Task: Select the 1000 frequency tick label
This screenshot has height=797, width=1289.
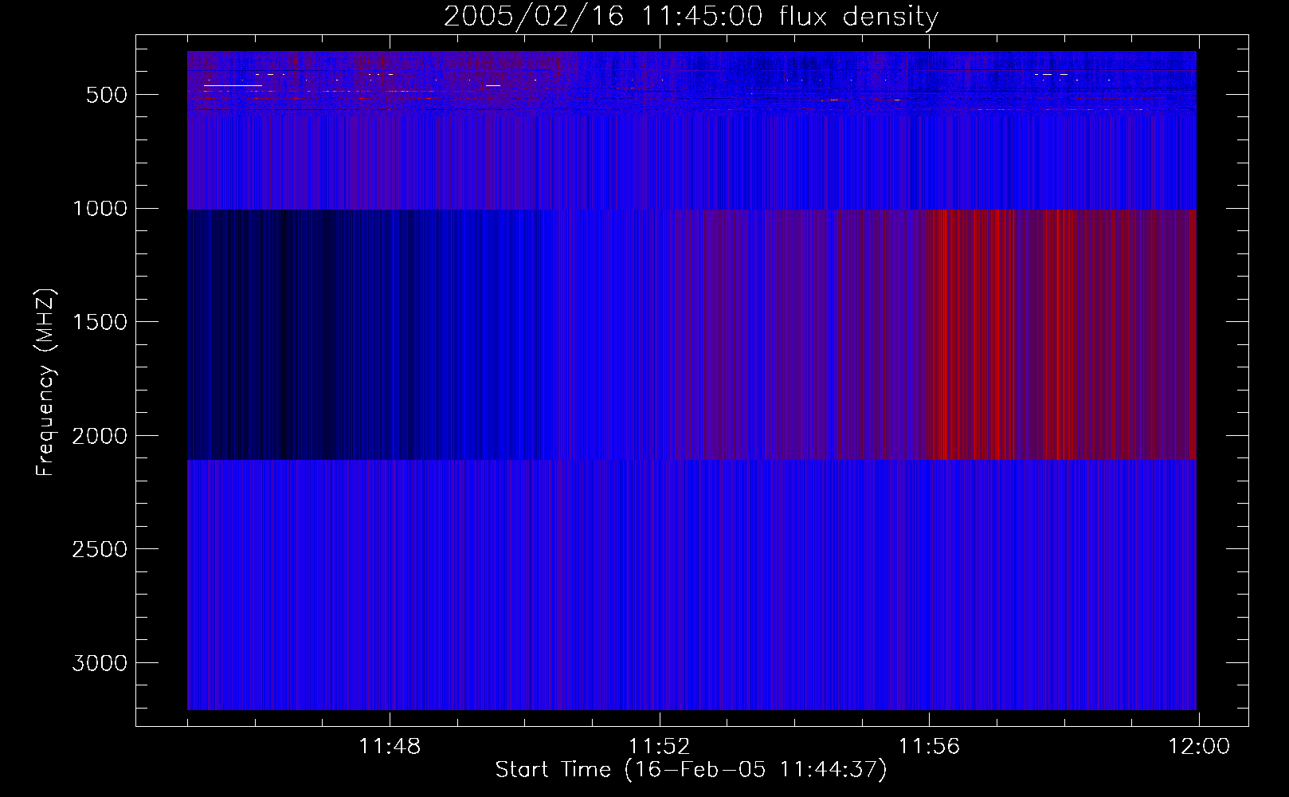Action: click(100, 209)
